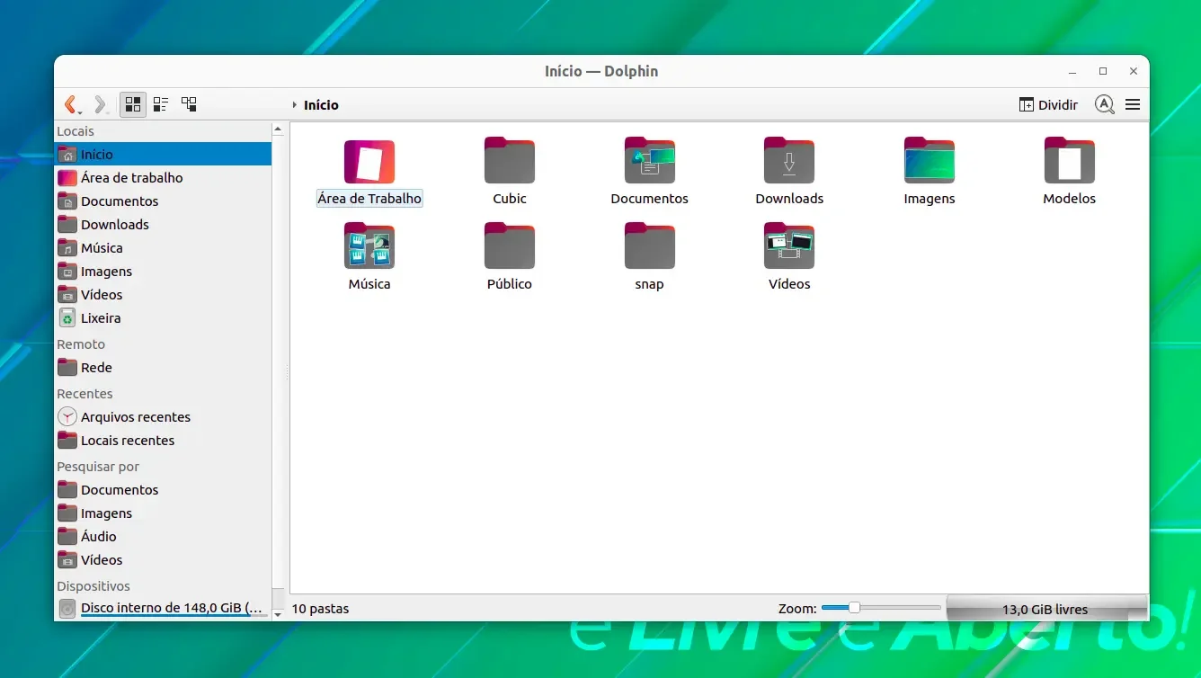Click the Dividir split view button
The height and width of the screenshot is (678, 1201).
1048,104
